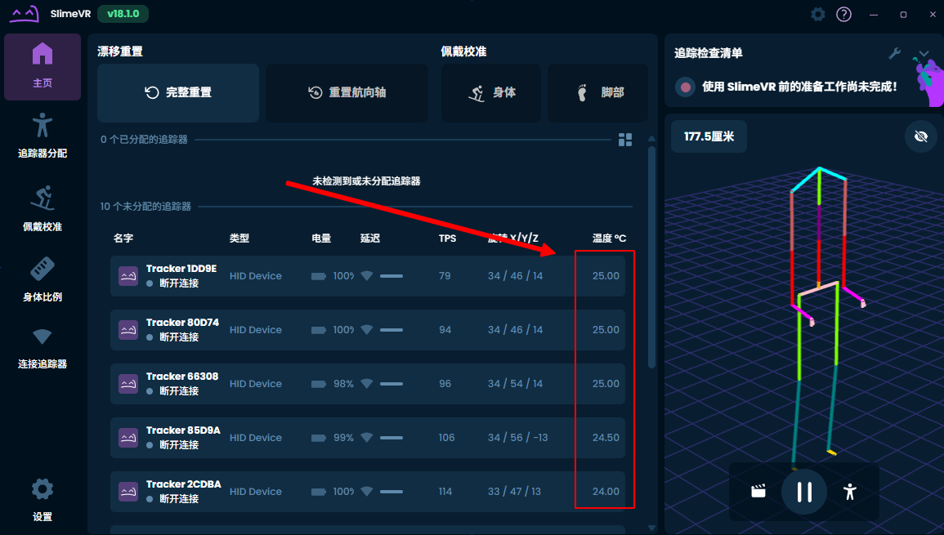This screenshot has height=535, width=944.
Task: Click the help question mark icon
Action: (x=843, y=15)
